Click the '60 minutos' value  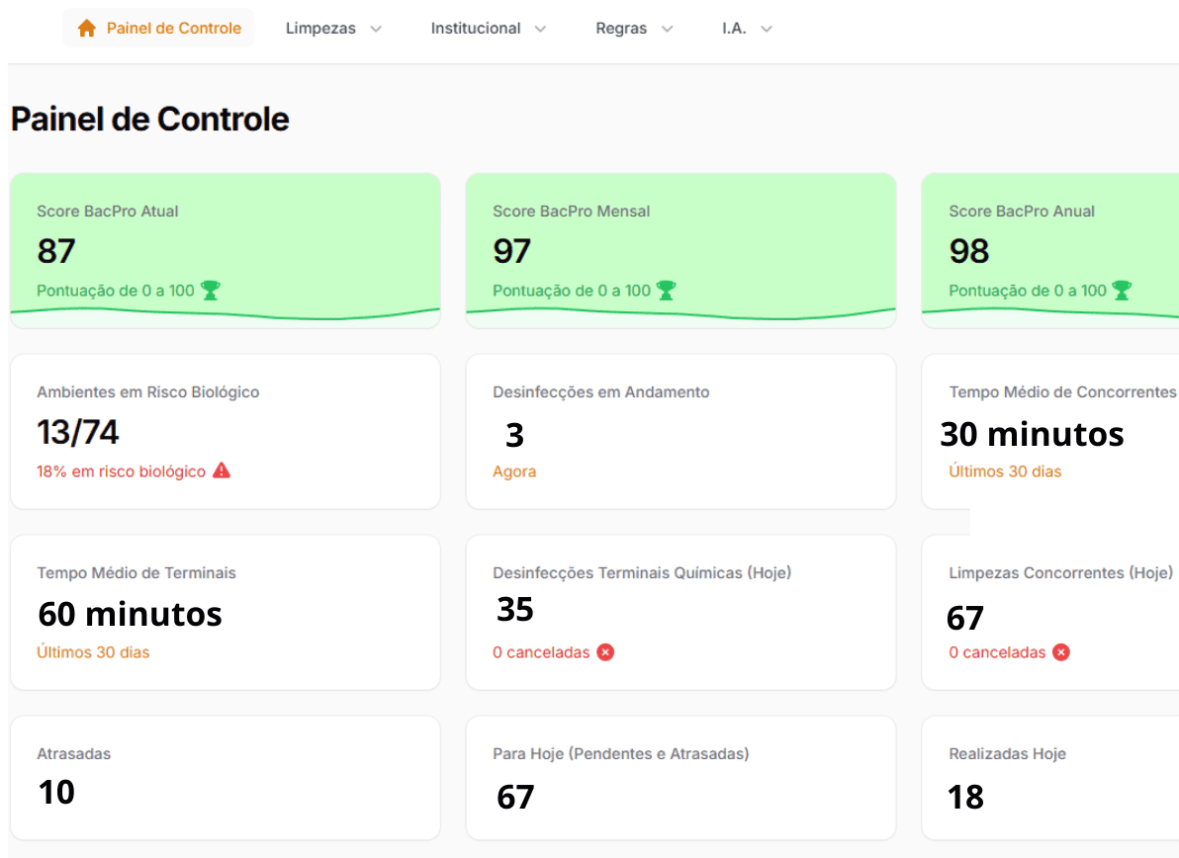click(130, 614)
